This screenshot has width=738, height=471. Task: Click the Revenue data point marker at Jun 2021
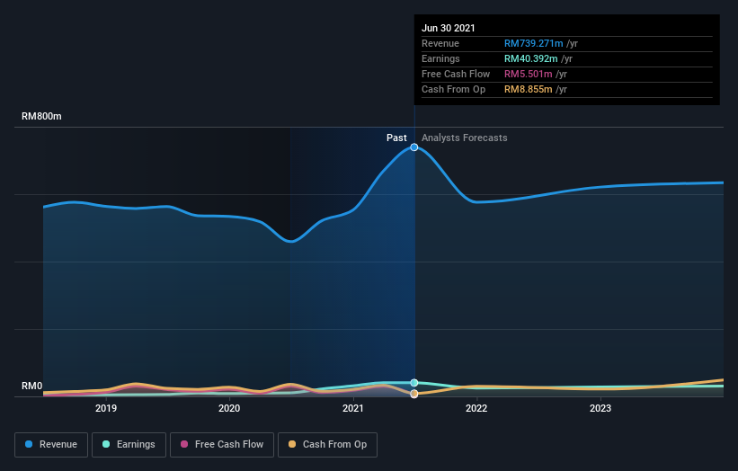coord(414,147)
